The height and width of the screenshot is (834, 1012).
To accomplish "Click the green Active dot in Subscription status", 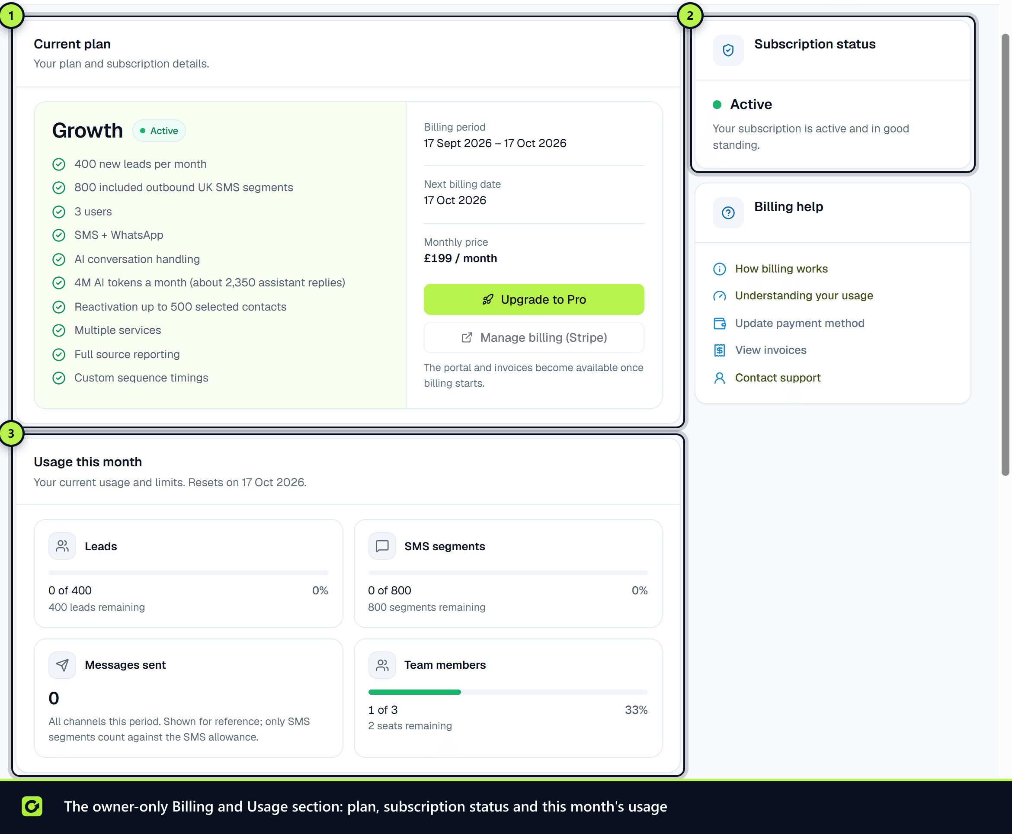I will tap(717, 105).
